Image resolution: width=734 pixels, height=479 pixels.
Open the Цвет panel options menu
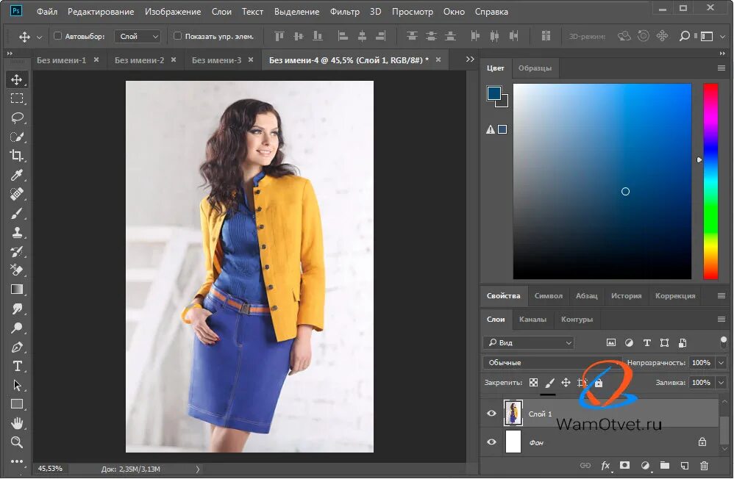[x=721, y=68]
